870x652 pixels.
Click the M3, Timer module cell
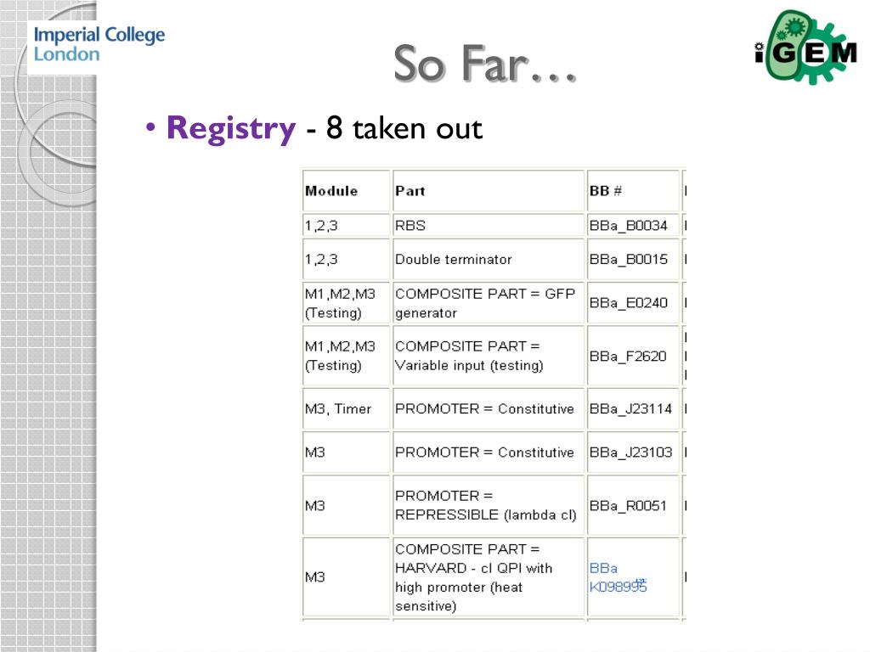point(347,408)
